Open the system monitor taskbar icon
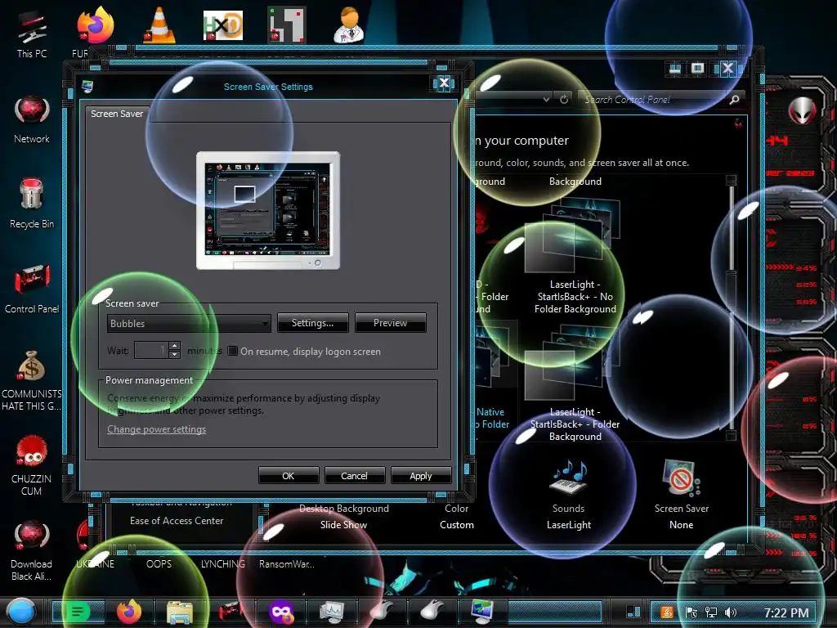Image resolution: width=837 pixels, height=628 pixels. pos(332,612)
